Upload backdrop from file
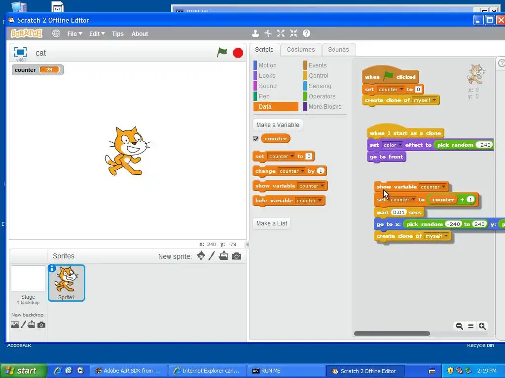This screenshot has width=505, height=378. (31, 324)
